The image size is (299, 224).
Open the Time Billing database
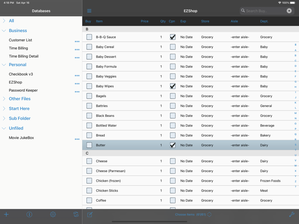point(18,48)
